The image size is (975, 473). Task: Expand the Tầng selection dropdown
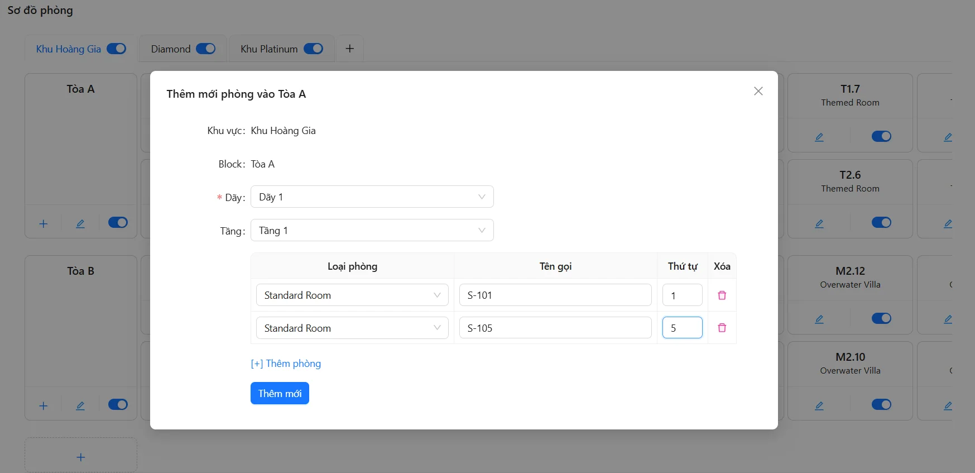coord(372,231)
